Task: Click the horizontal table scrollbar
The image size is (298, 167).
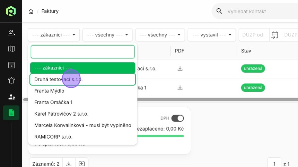Action: (x=218, y=100)
